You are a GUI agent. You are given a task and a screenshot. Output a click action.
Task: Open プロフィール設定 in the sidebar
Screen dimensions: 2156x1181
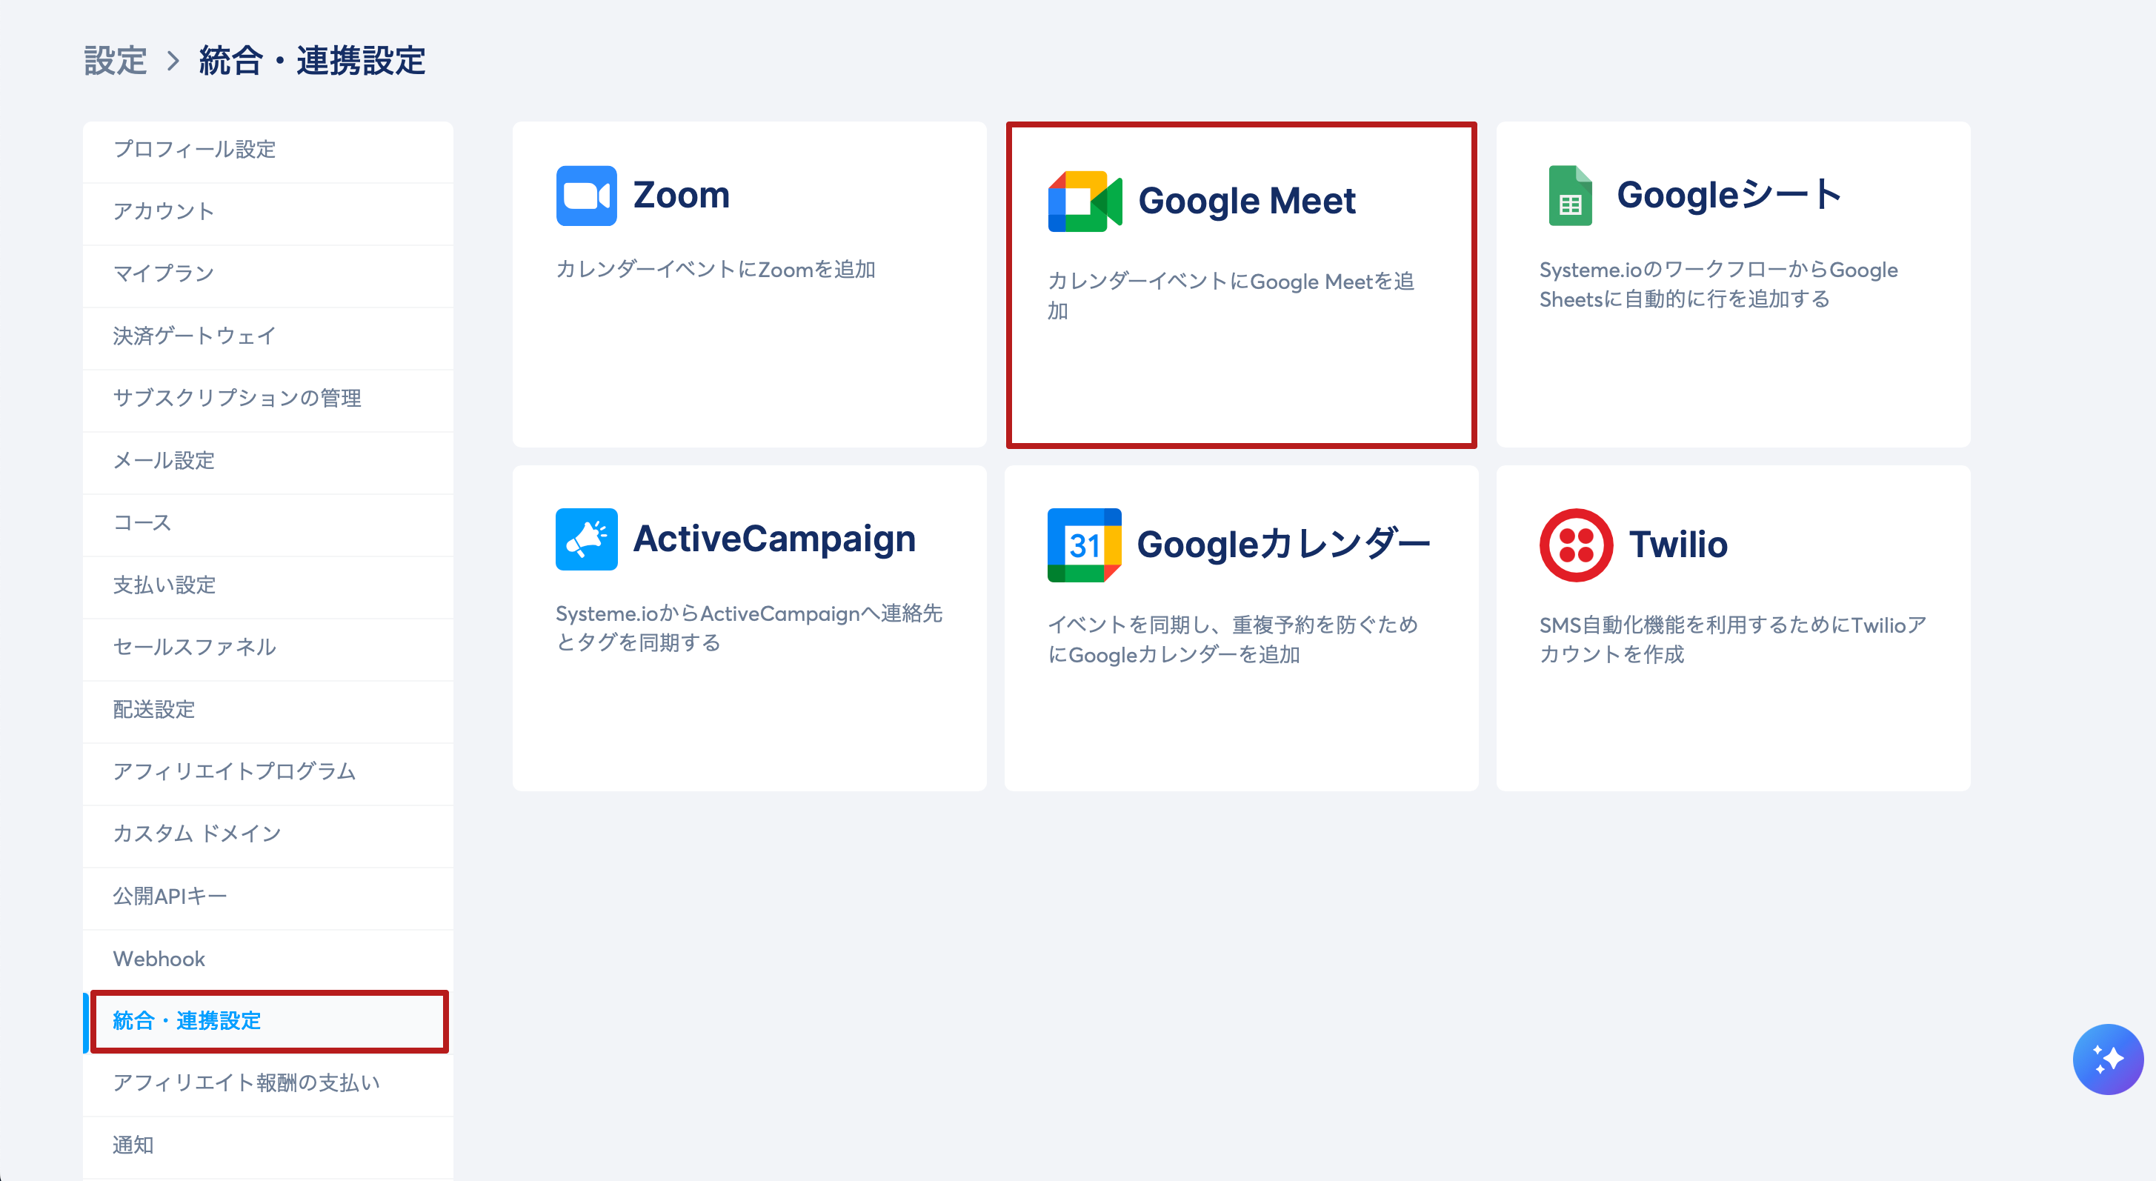(194, 150)
